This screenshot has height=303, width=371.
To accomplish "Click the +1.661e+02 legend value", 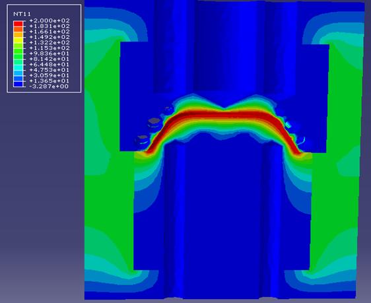I will (x=50, y=32).
